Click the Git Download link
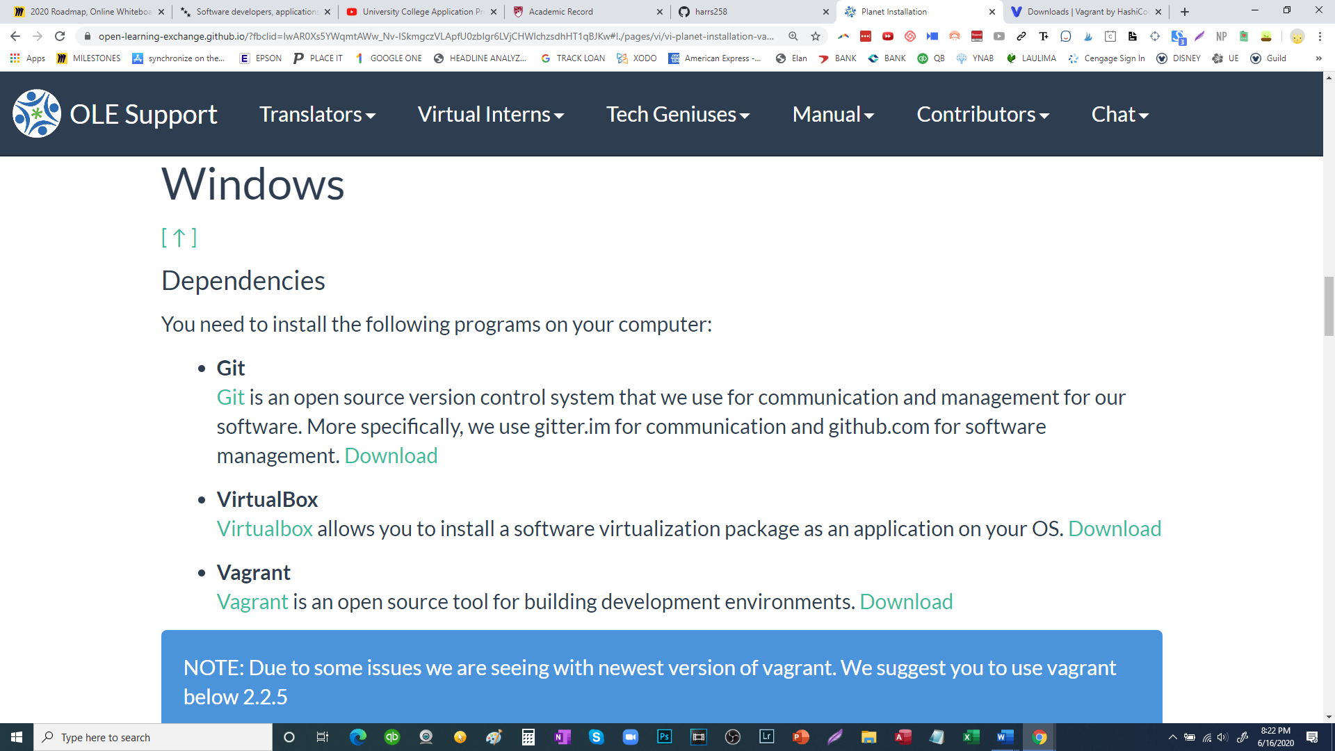Viewport: 1335px width, 751px height. coord(391,455)
